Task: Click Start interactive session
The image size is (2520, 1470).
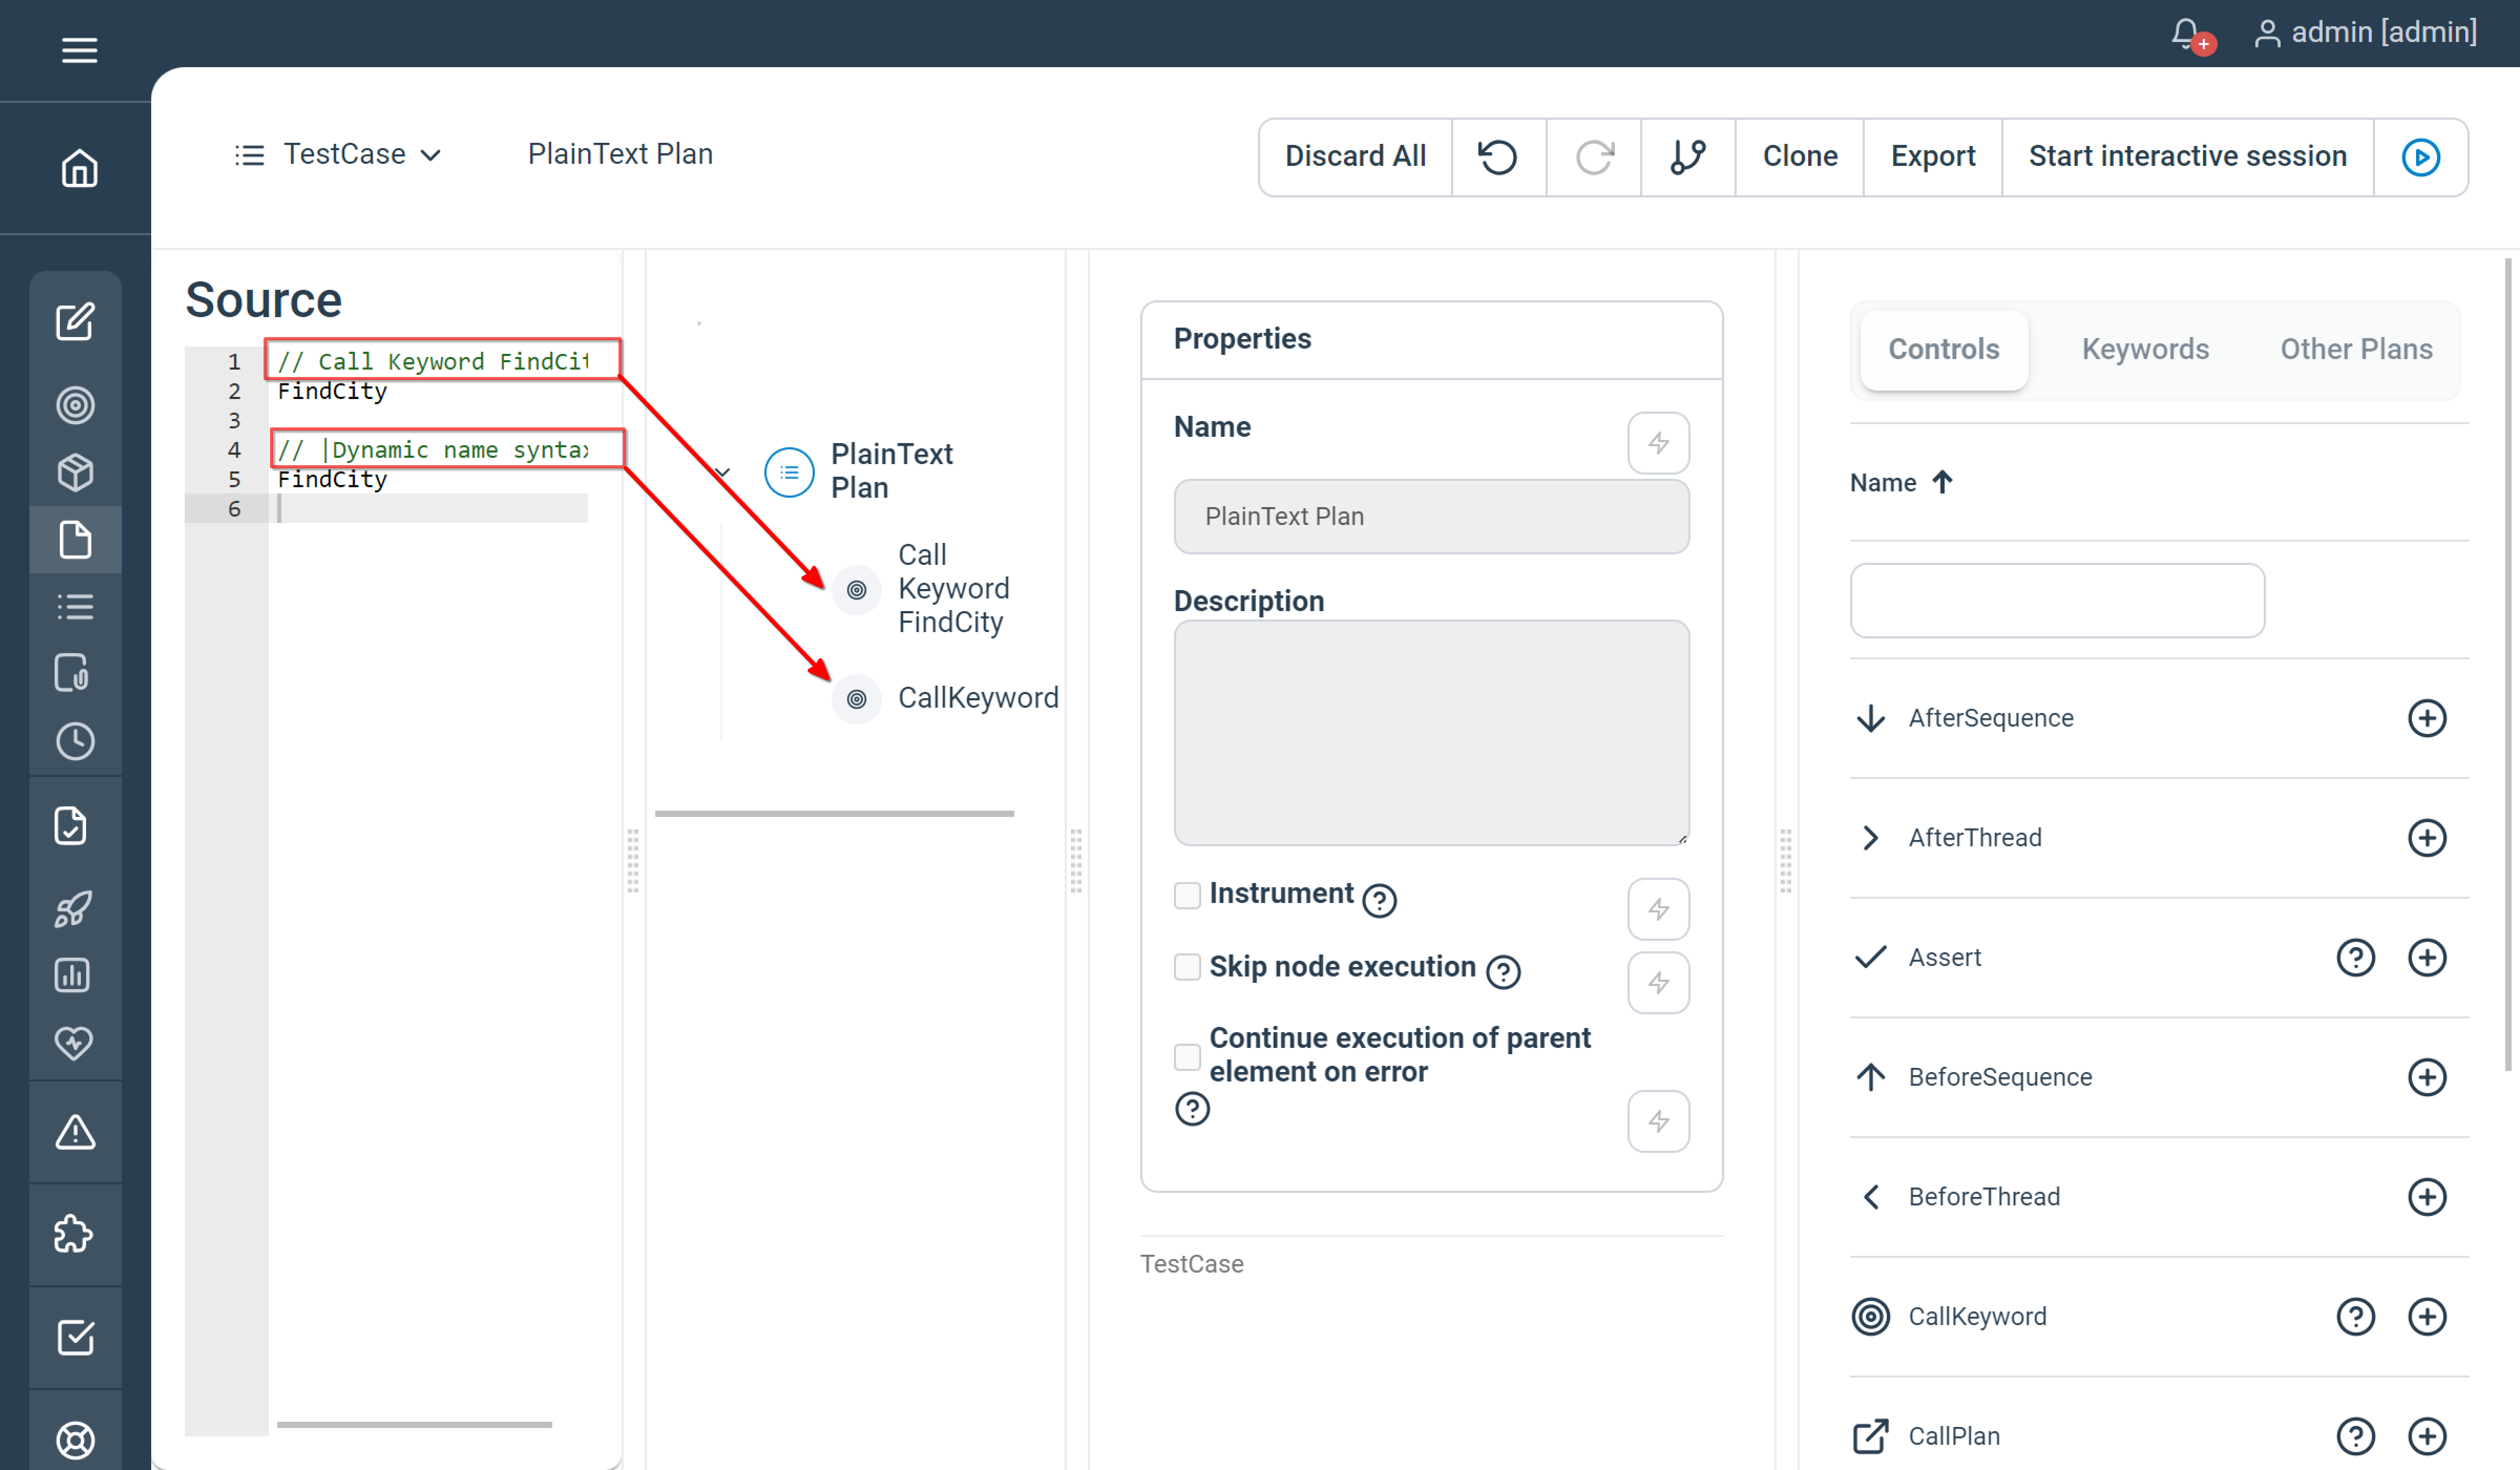Action: 2187,156
